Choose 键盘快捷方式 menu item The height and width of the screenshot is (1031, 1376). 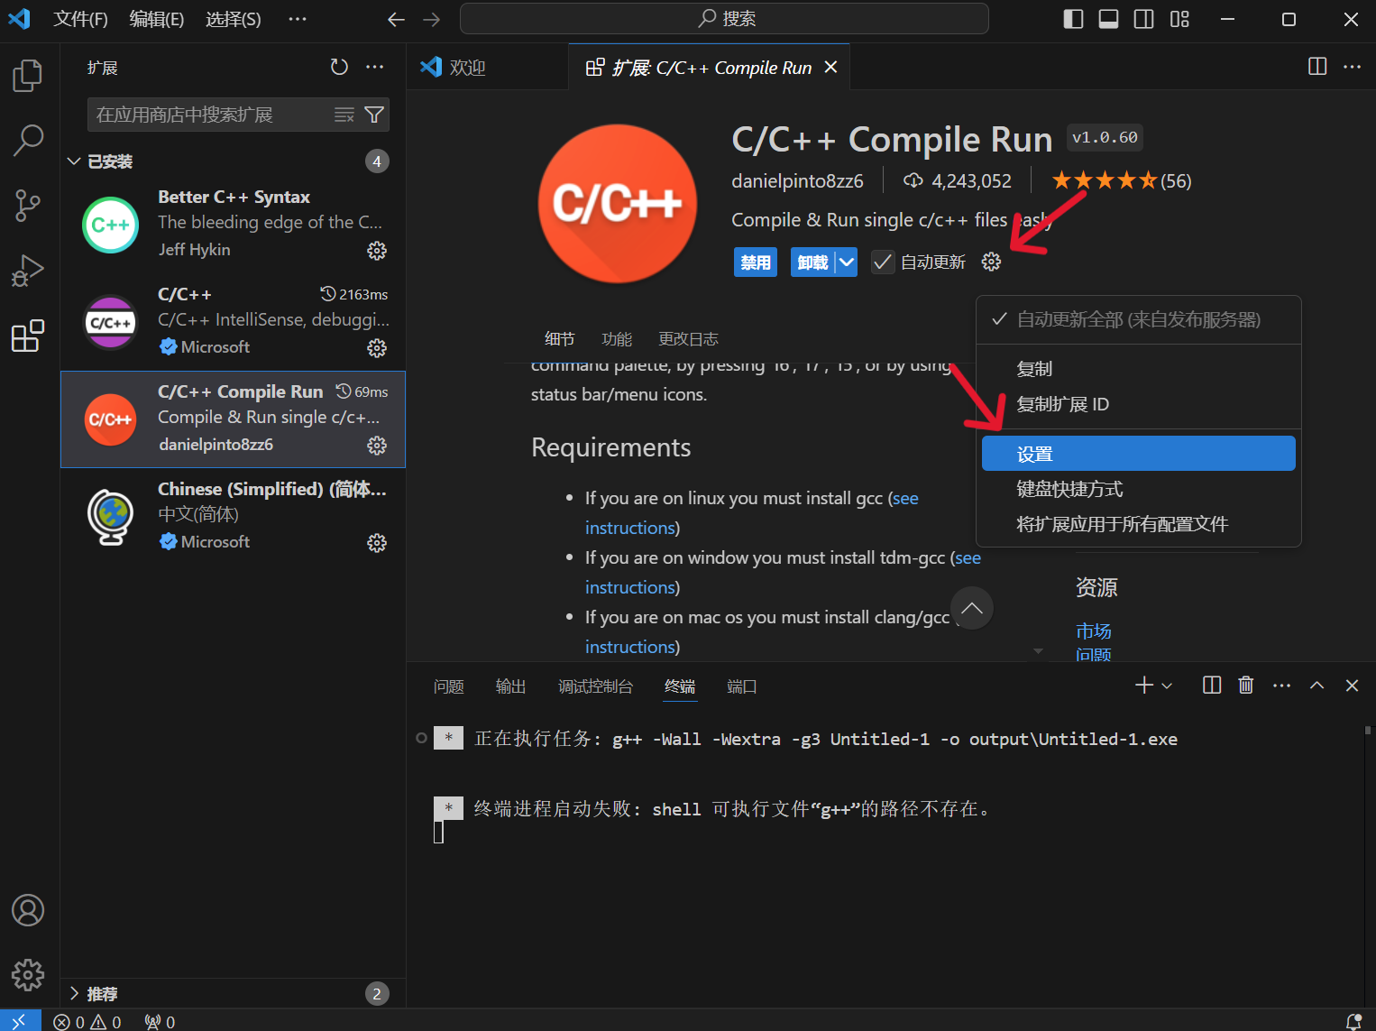coord(1138,489)
